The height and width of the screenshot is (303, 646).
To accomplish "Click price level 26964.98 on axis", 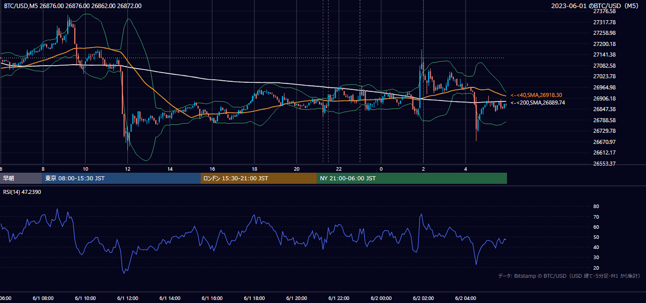I will [605, 87].
